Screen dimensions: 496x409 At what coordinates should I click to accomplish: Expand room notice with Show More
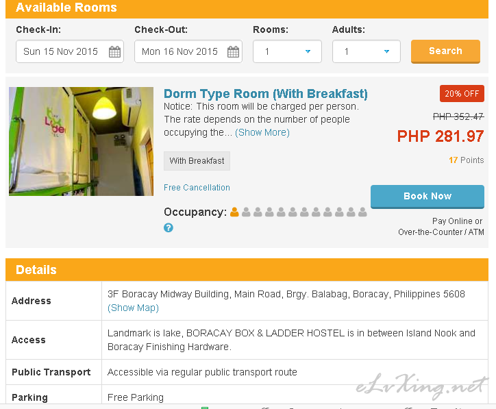point(262,132)
